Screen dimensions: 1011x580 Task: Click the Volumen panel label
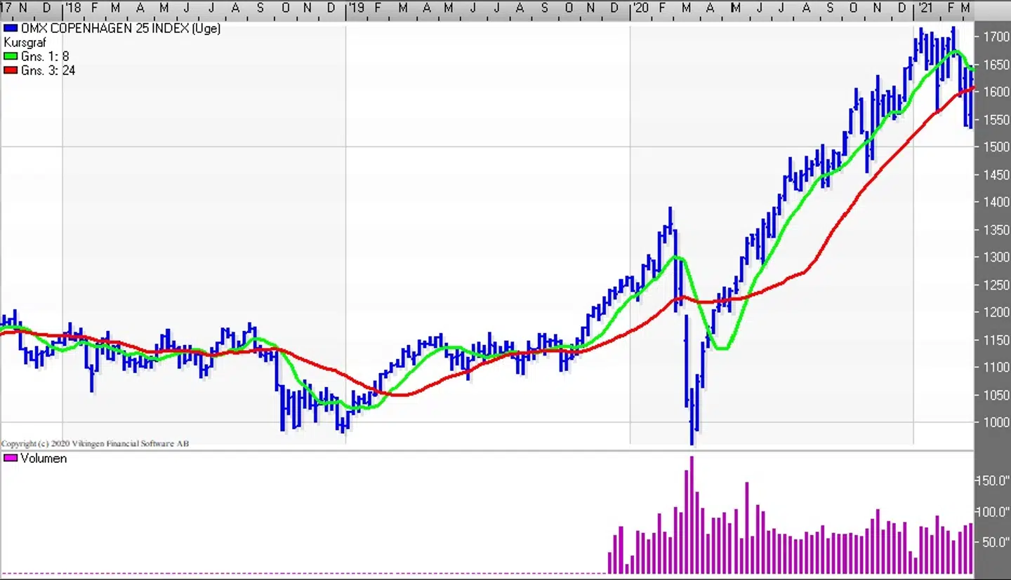point(44,459)
